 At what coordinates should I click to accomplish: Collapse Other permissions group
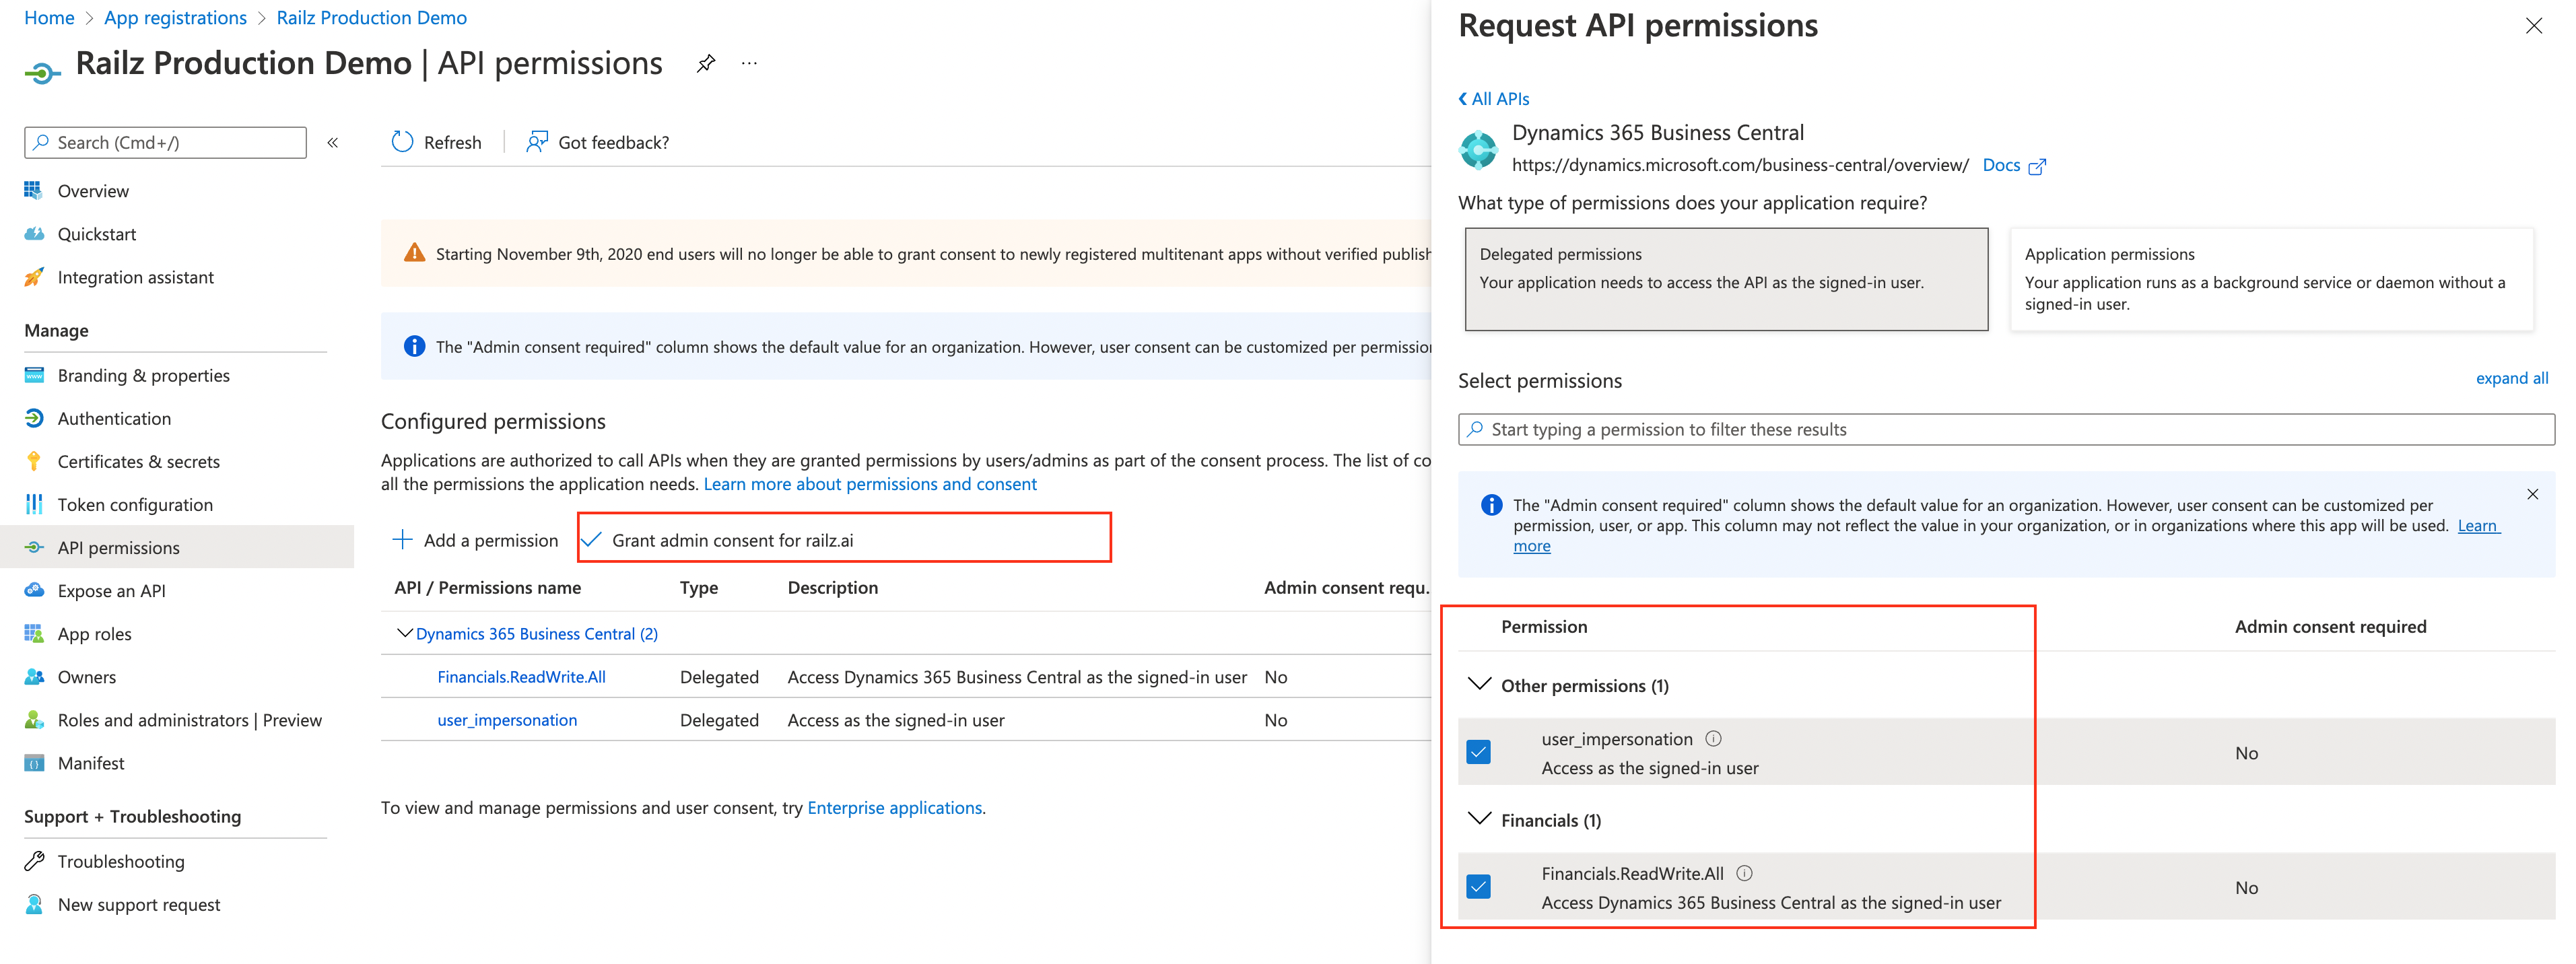(x=1479, y=685)
